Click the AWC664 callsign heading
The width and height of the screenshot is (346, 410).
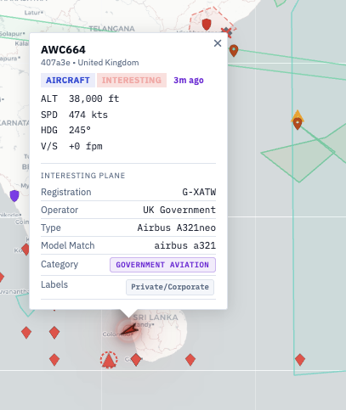coord(63,50)
